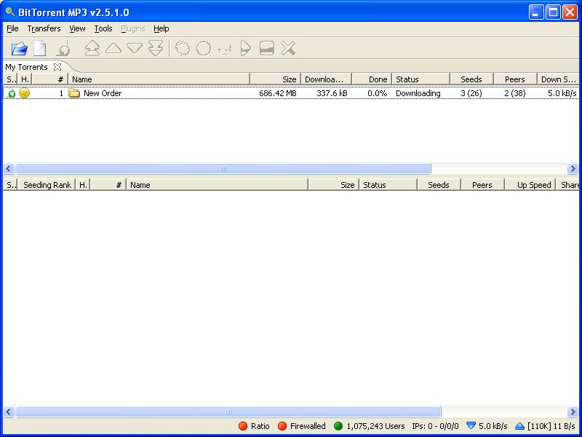Screen dimensions: 582x437
Task: Sort downloads by Status column header
Action: [x=421, y=79]
